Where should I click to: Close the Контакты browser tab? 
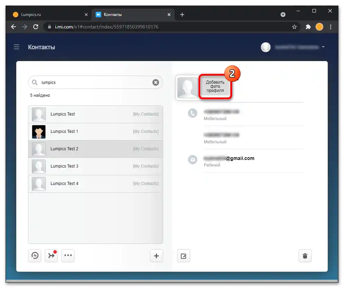coord(169,15)
